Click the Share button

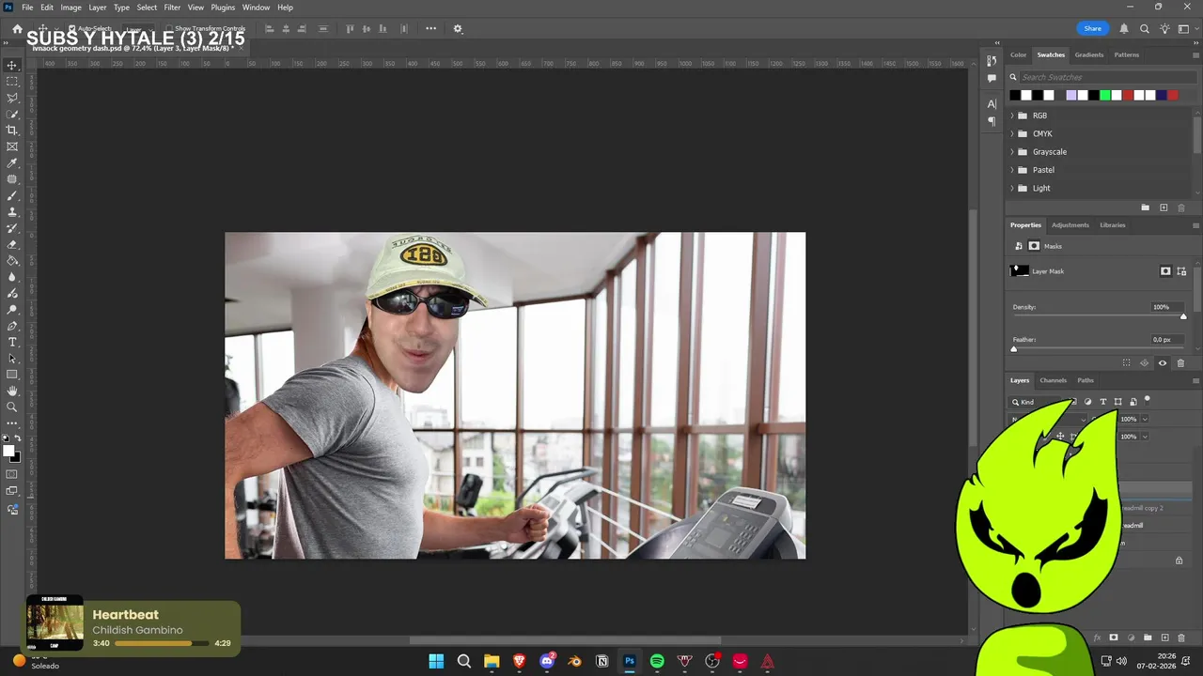(1092, 28)
